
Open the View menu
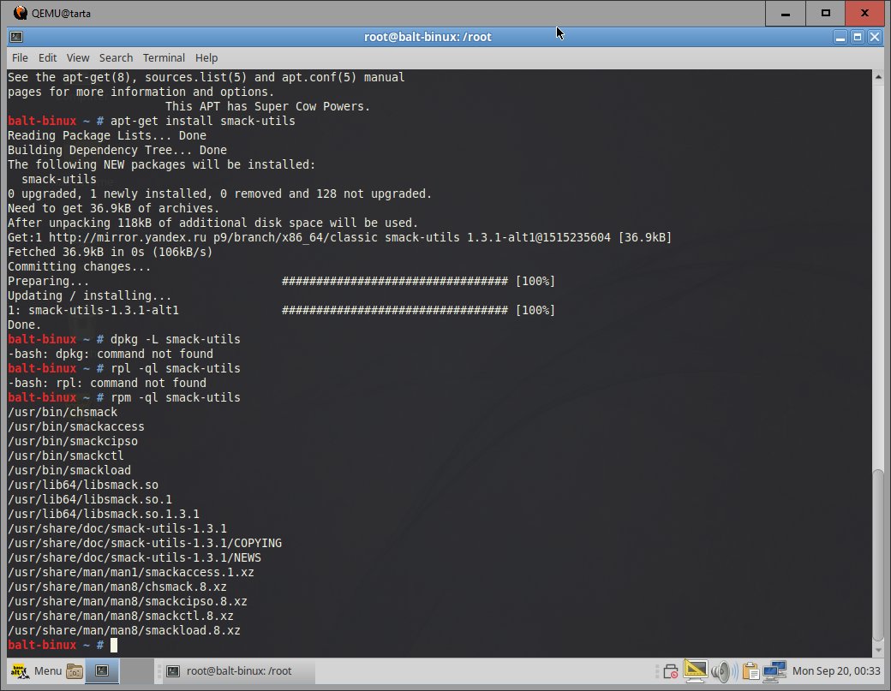tap(78, 57)
